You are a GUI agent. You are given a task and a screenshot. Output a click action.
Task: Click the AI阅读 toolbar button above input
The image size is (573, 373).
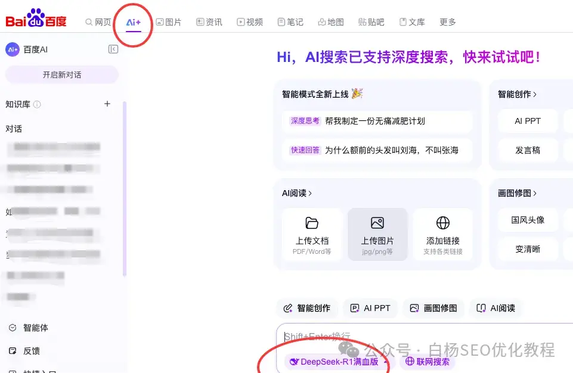(x=496, y=308)
